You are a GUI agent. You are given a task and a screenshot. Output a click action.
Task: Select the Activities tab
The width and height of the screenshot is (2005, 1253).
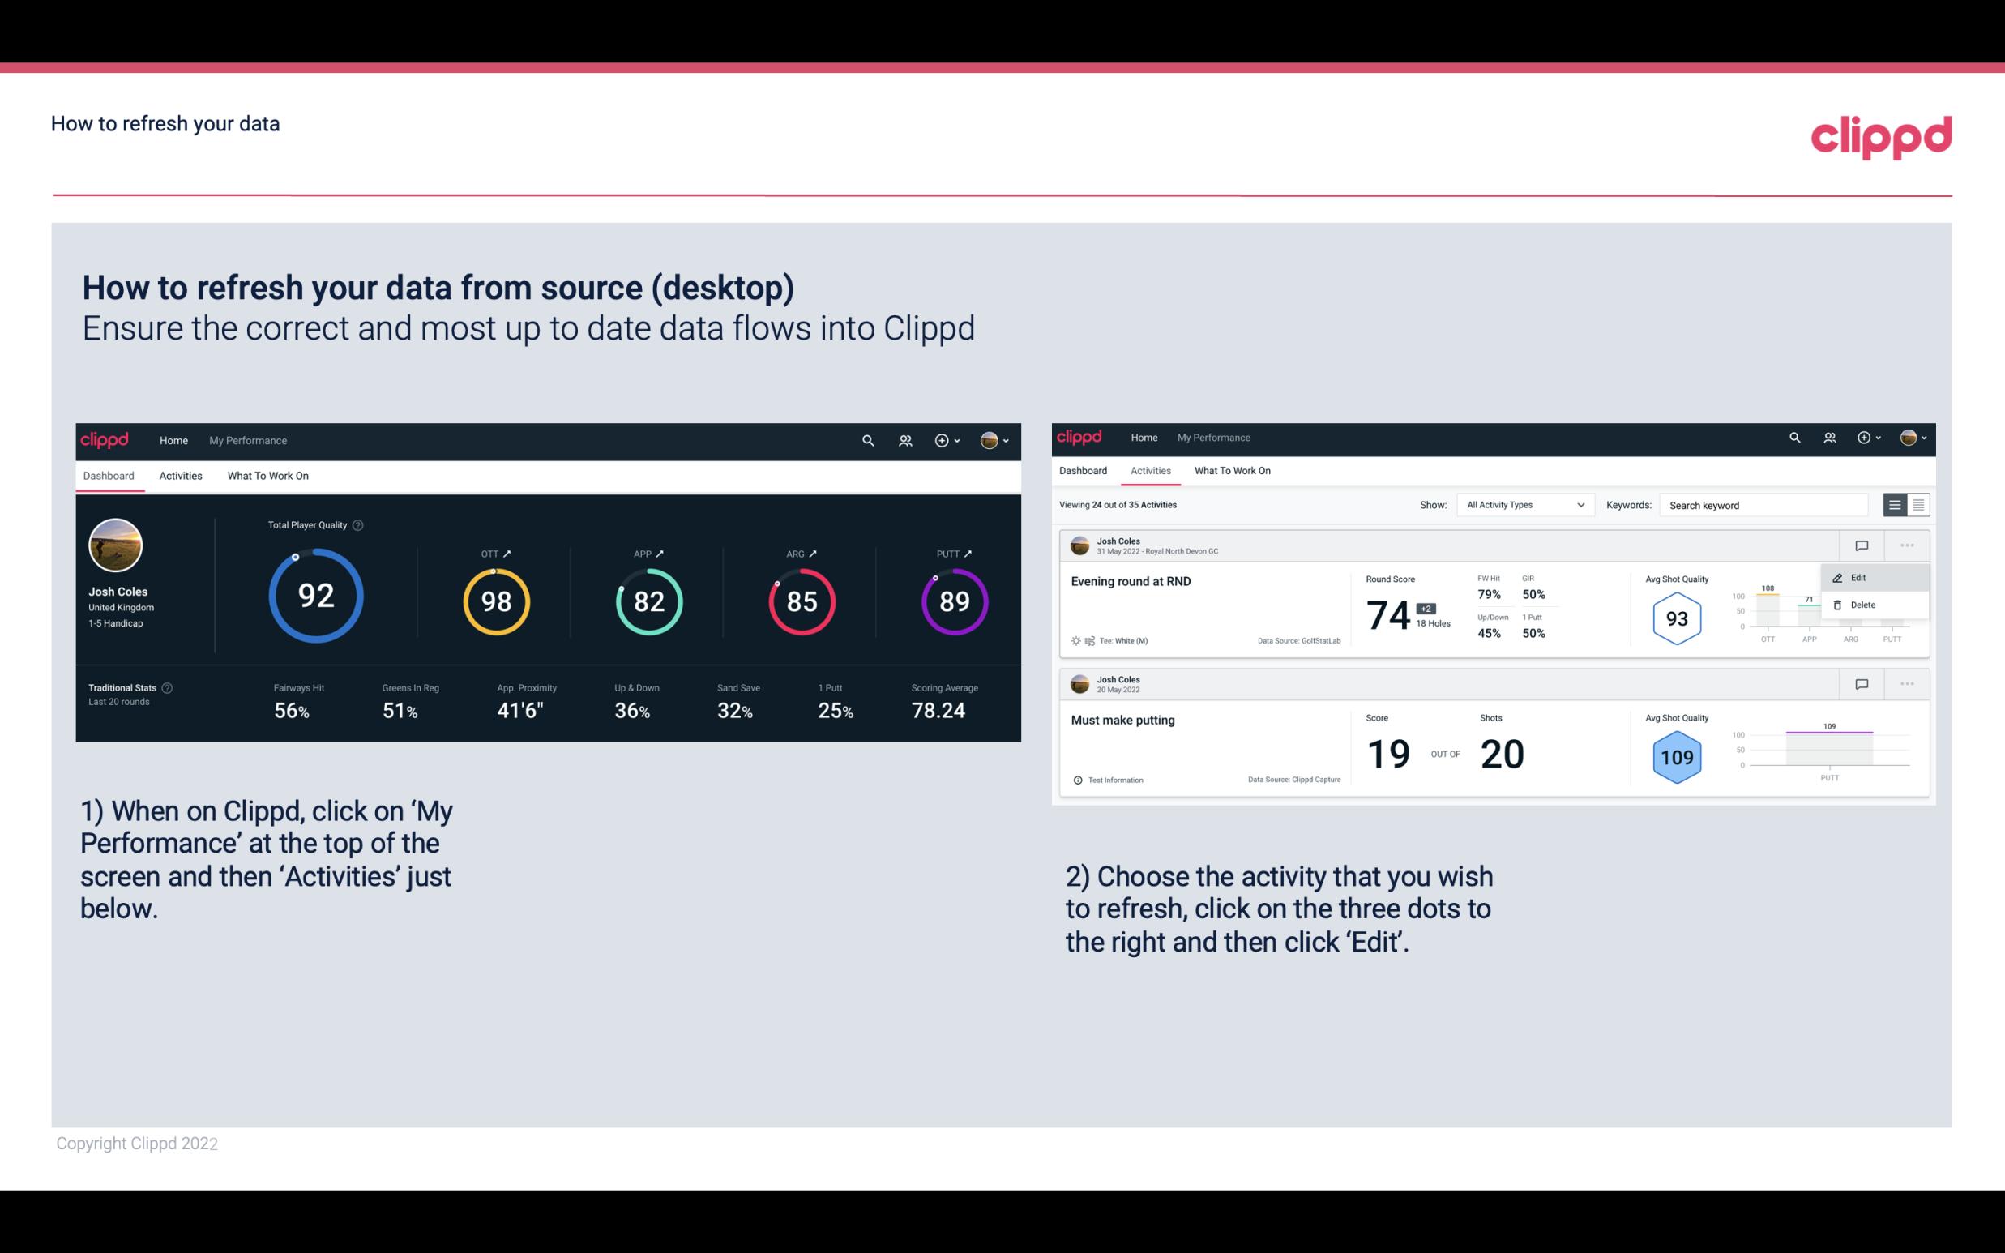click(181, 475)
